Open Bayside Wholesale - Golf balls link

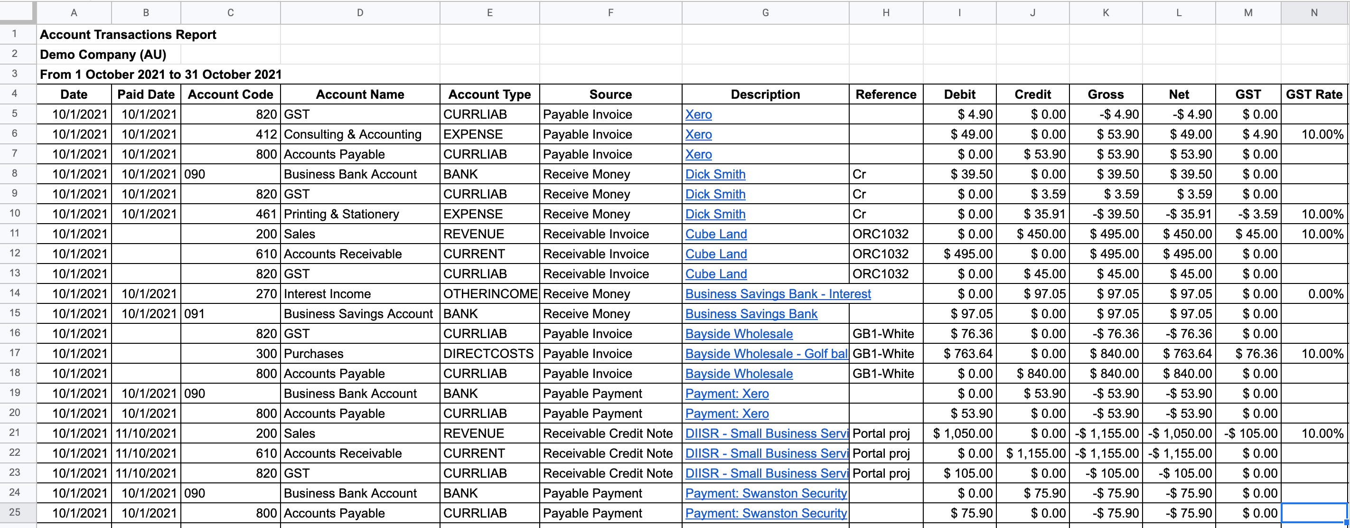(x=766, y=353)
